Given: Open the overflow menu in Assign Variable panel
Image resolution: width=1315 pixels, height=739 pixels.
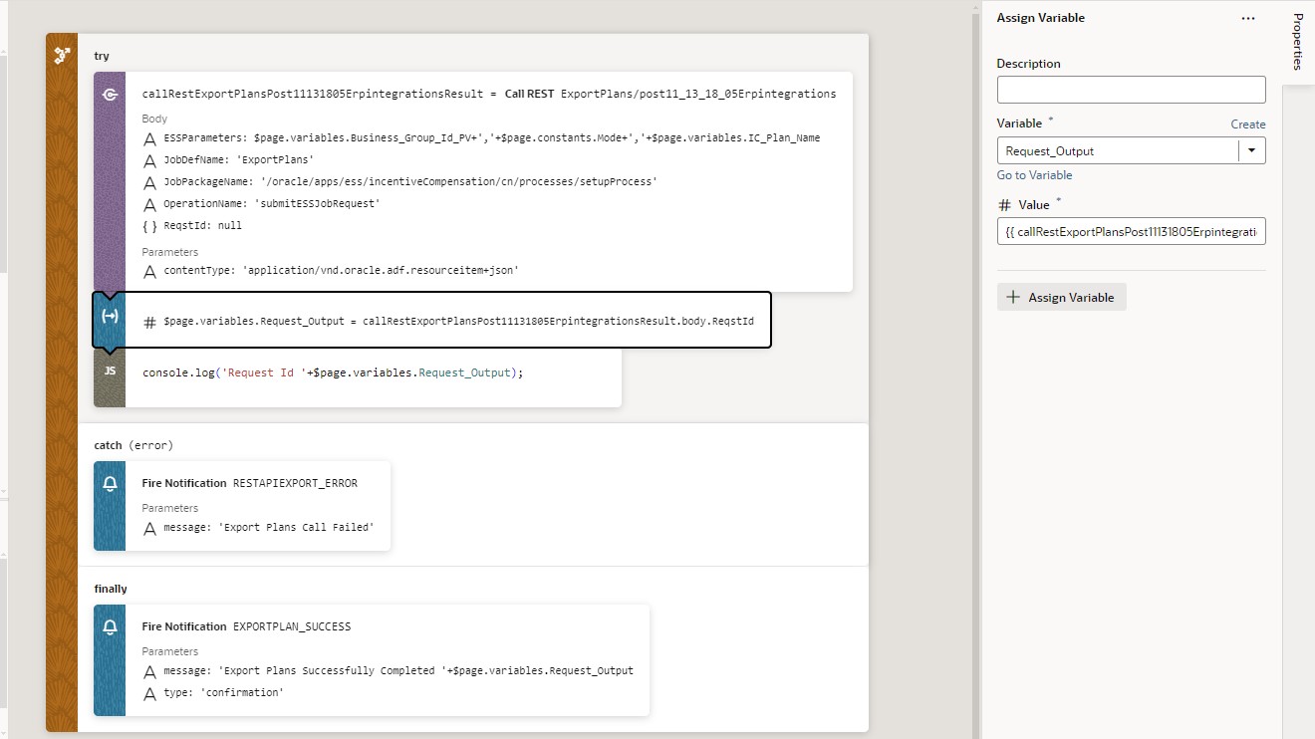Looking at the screenshot, I should 1248,18.
